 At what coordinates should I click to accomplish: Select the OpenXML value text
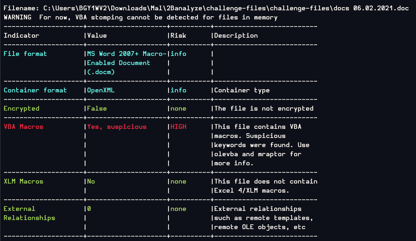pyautogui.click(x=101, y=90)
